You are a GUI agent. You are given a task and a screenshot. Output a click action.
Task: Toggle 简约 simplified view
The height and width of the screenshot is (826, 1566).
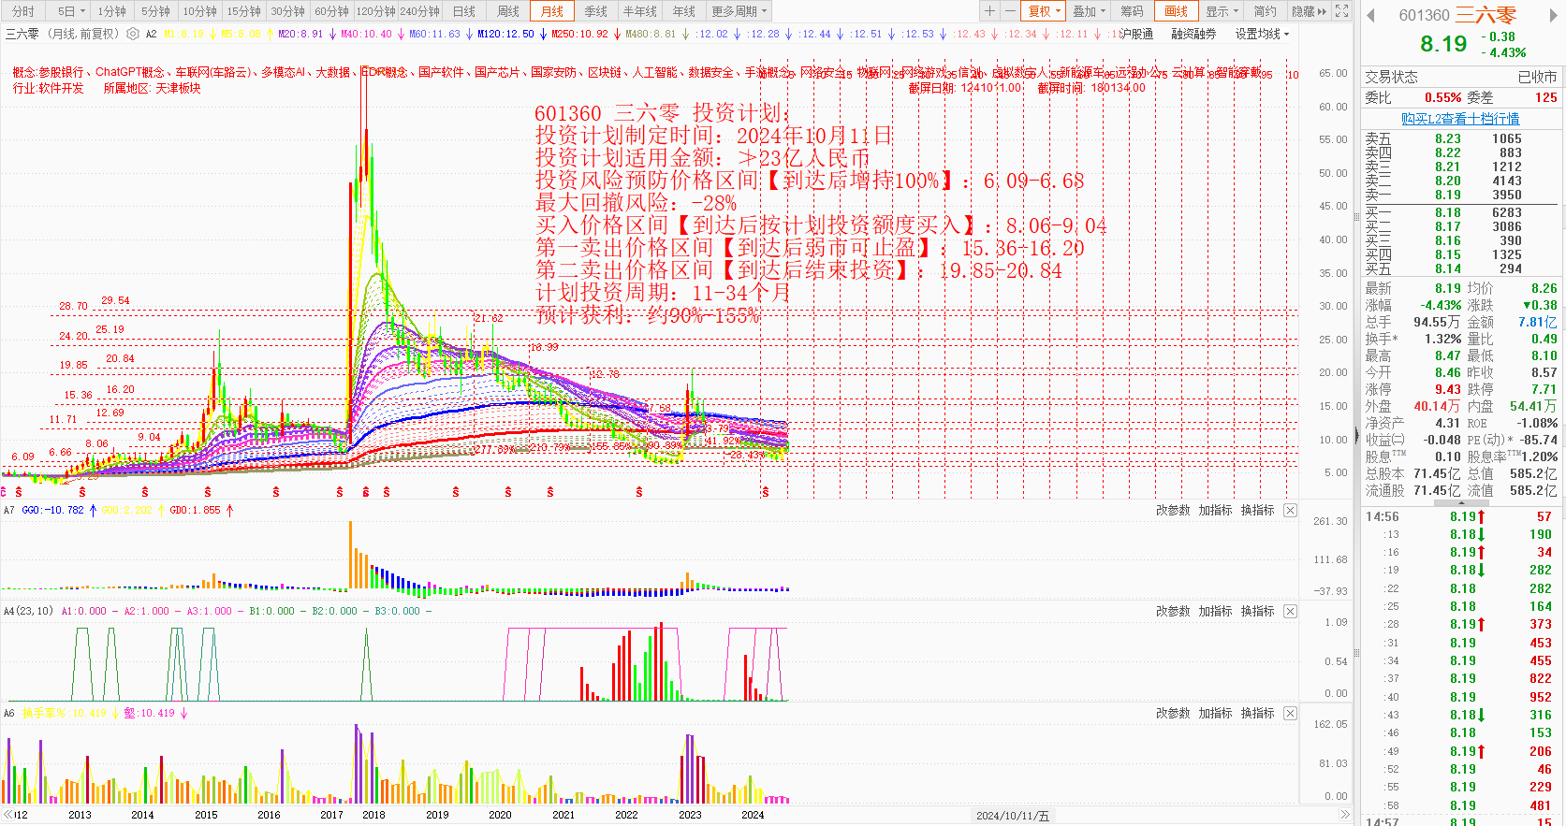click(x=1265, y=11)
